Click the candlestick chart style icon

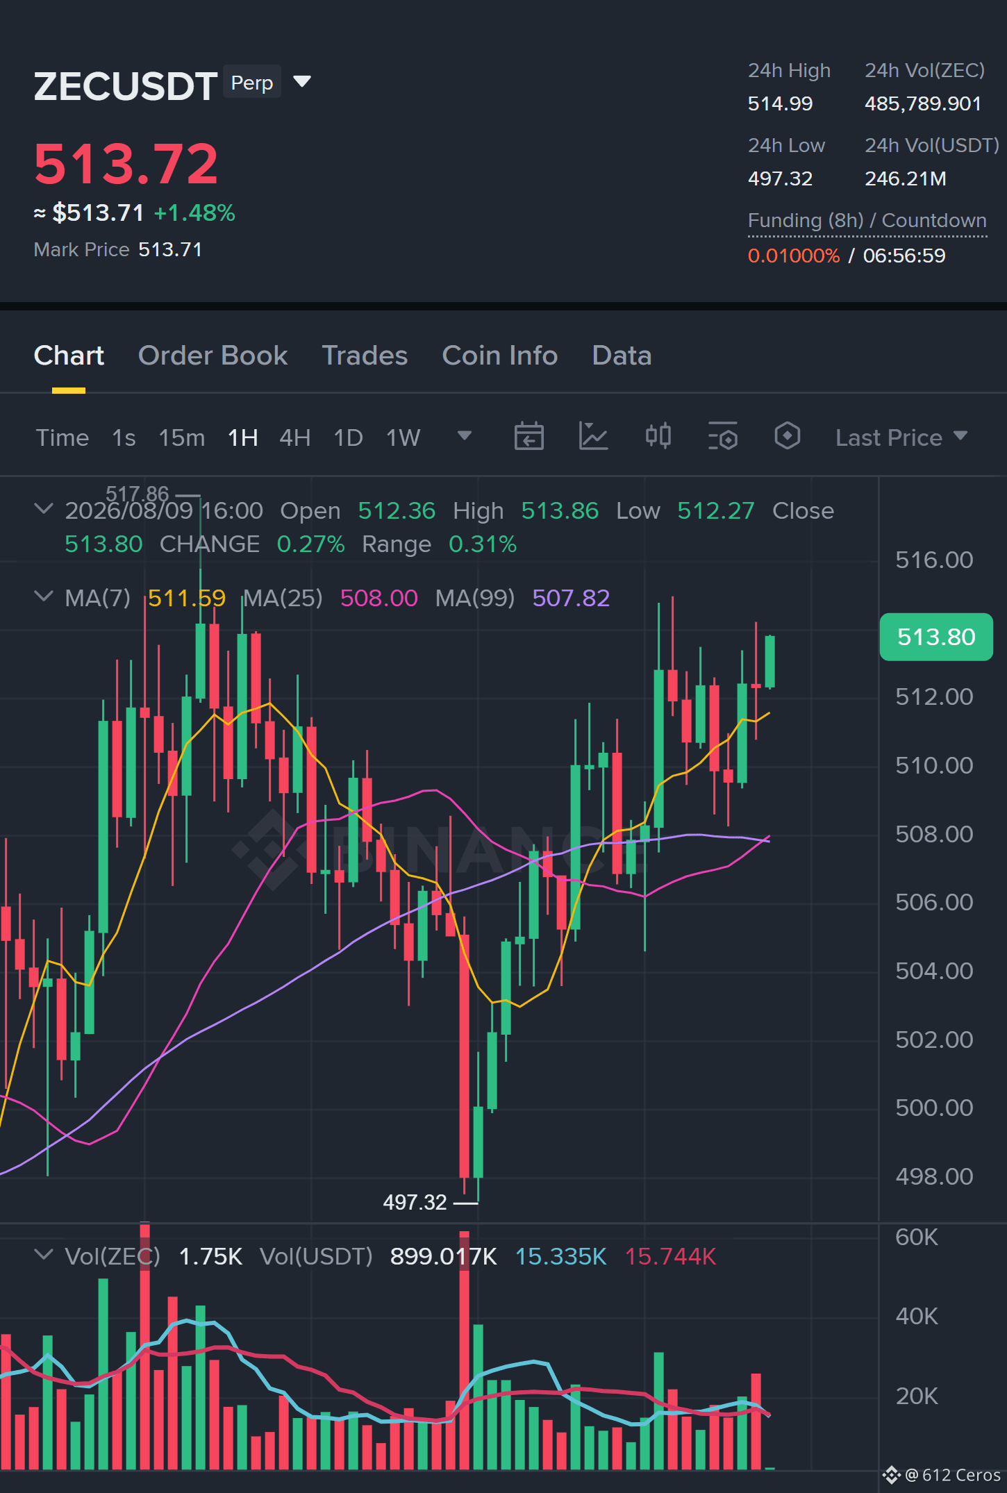[658, 437]
